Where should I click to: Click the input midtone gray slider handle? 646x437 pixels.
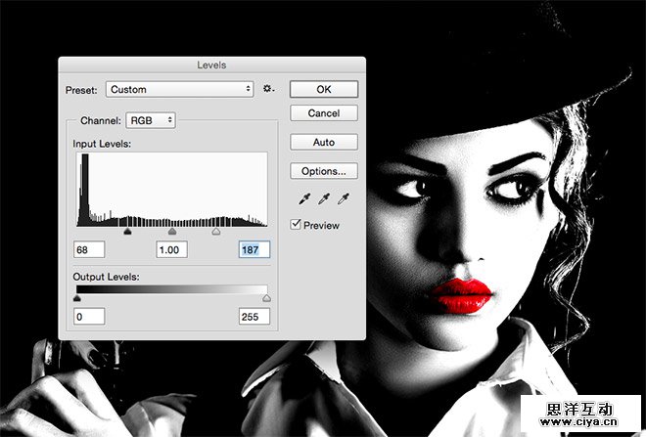click(172, 233)
